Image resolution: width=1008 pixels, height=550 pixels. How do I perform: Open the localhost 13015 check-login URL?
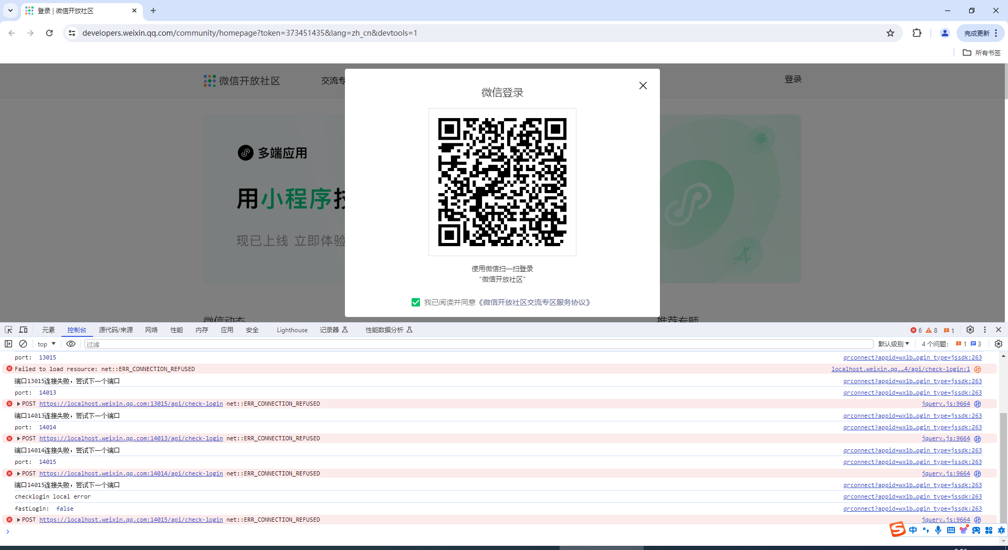click(131, 404)
